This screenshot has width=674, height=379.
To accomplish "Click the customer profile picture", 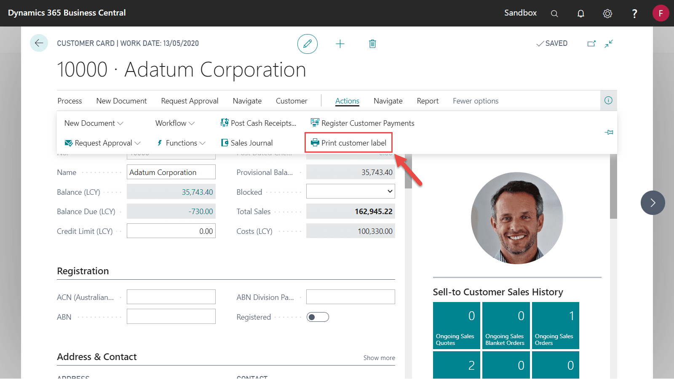I will (517, 218).
